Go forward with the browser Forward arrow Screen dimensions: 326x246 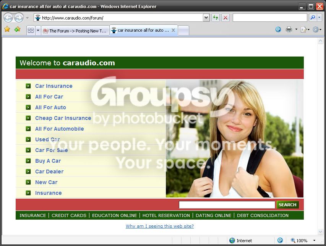19,18
